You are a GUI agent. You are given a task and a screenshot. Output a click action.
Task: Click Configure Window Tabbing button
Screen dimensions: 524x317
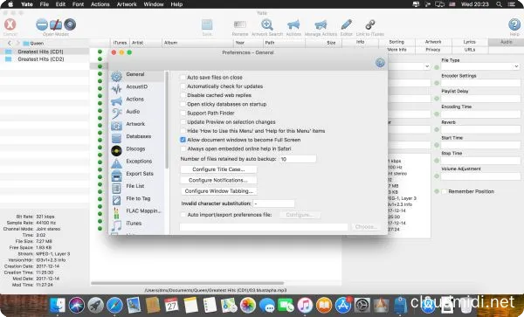(219, 191)
